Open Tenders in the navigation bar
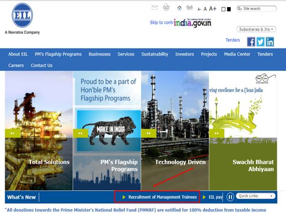 (265, 54)
